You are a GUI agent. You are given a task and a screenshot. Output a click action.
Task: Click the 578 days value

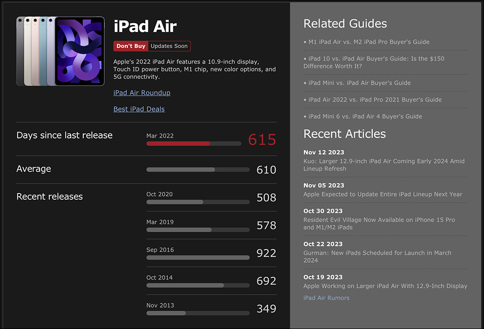[x=266, y=225]
